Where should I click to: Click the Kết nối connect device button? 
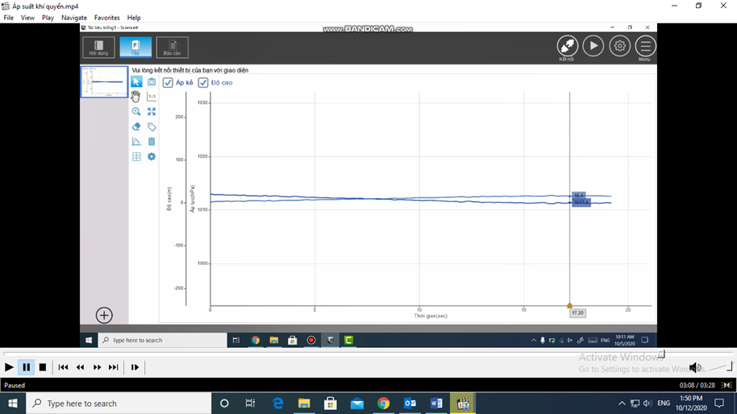point(568,46)
